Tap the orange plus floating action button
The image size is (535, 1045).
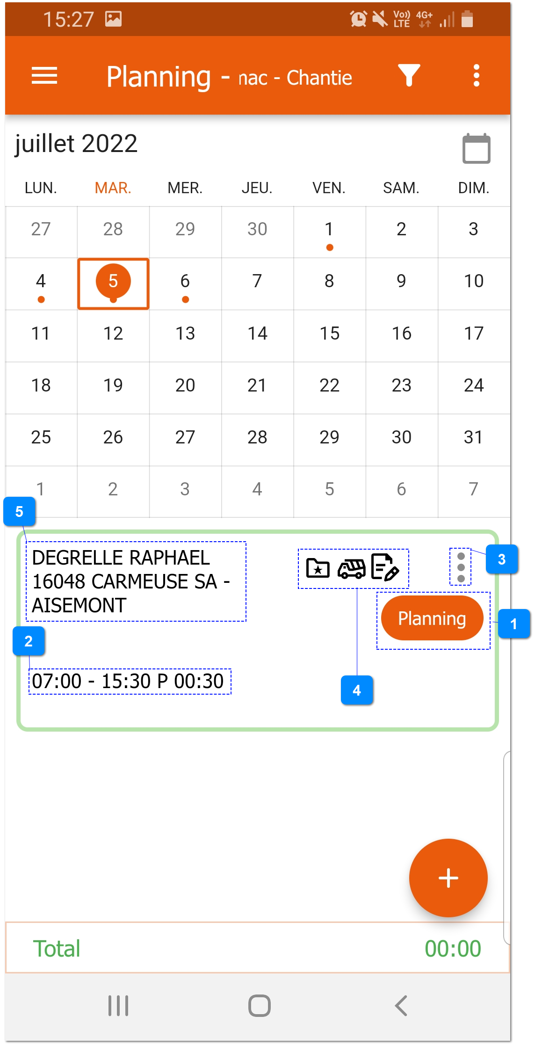(x=448, y=878)
